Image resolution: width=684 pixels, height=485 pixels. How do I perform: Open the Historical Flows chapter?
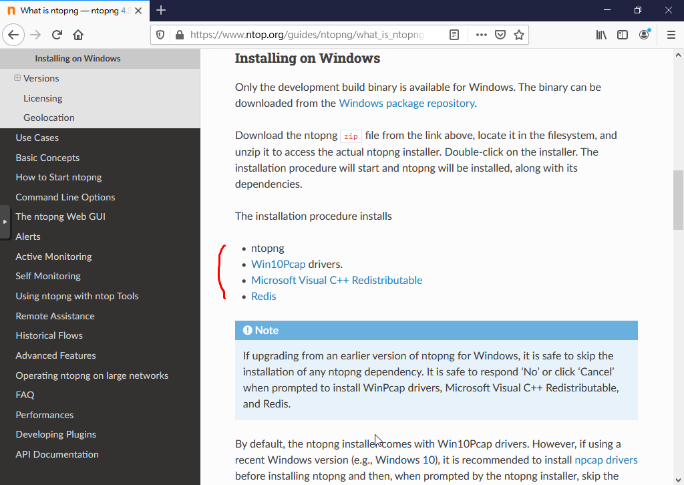pyautogui.click(x=49, y=336)
